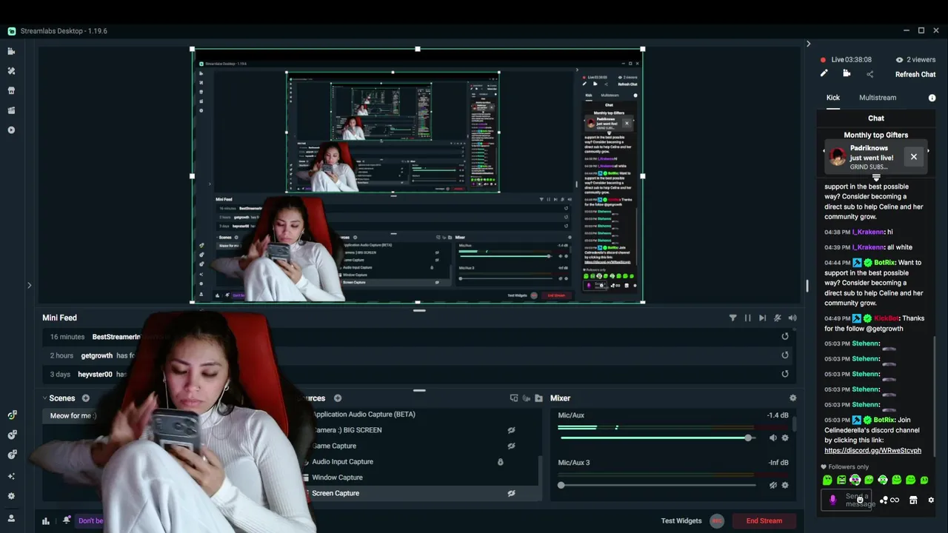
Task: Click the Sources display toggle icon left of the folder
Action: click(x=514, y=398)
